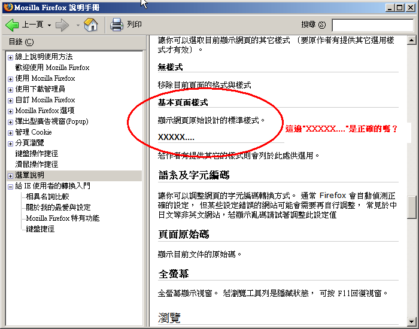Click the green Back arrow icon
Screen dimensions: 419x329
tap(12, 25)
